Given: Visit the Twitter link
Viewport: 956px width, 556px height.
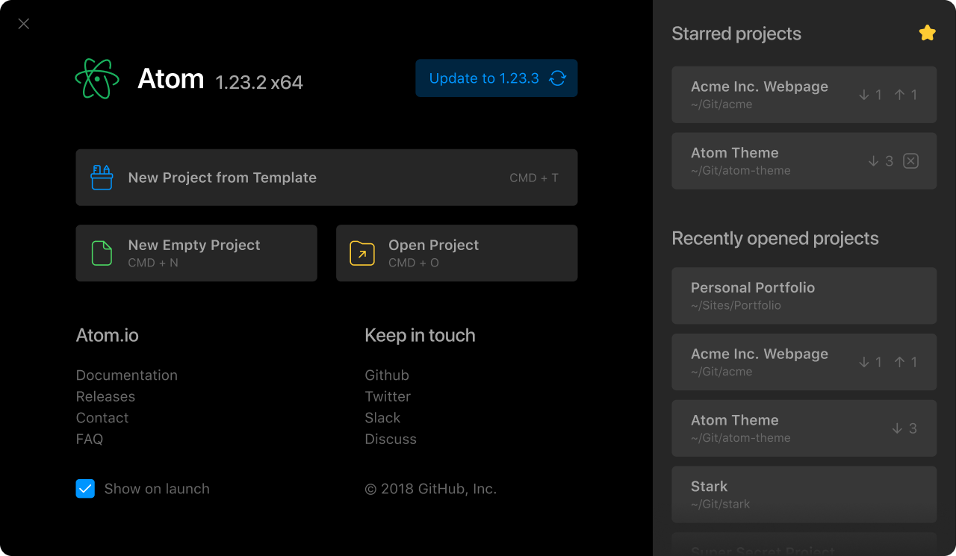Looking at the screenshot, I should tap(388, 396).
